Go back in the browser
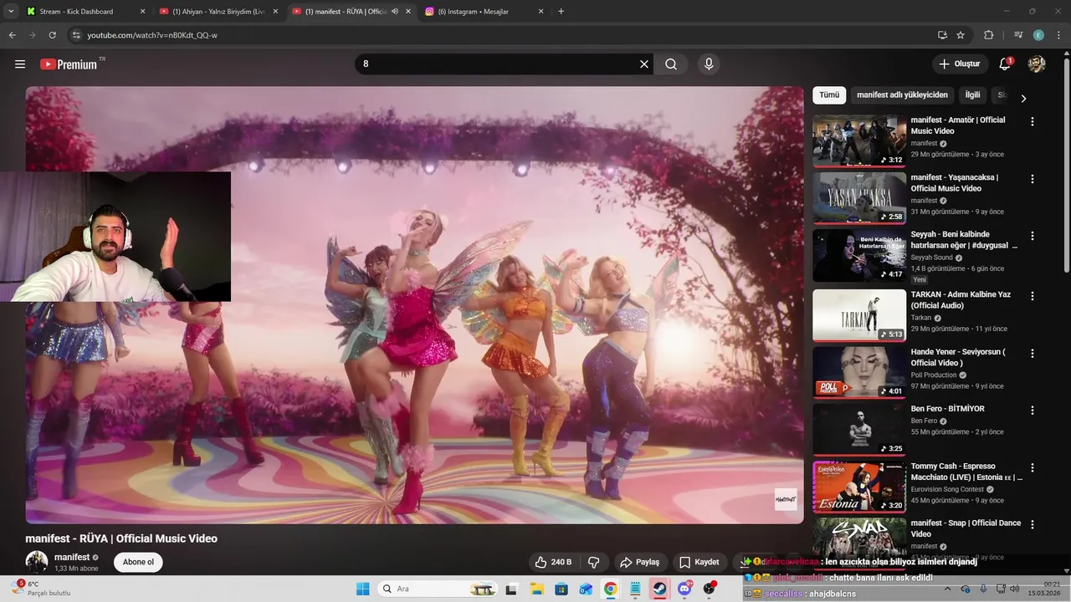1071x602 pixels. (13, 35)
